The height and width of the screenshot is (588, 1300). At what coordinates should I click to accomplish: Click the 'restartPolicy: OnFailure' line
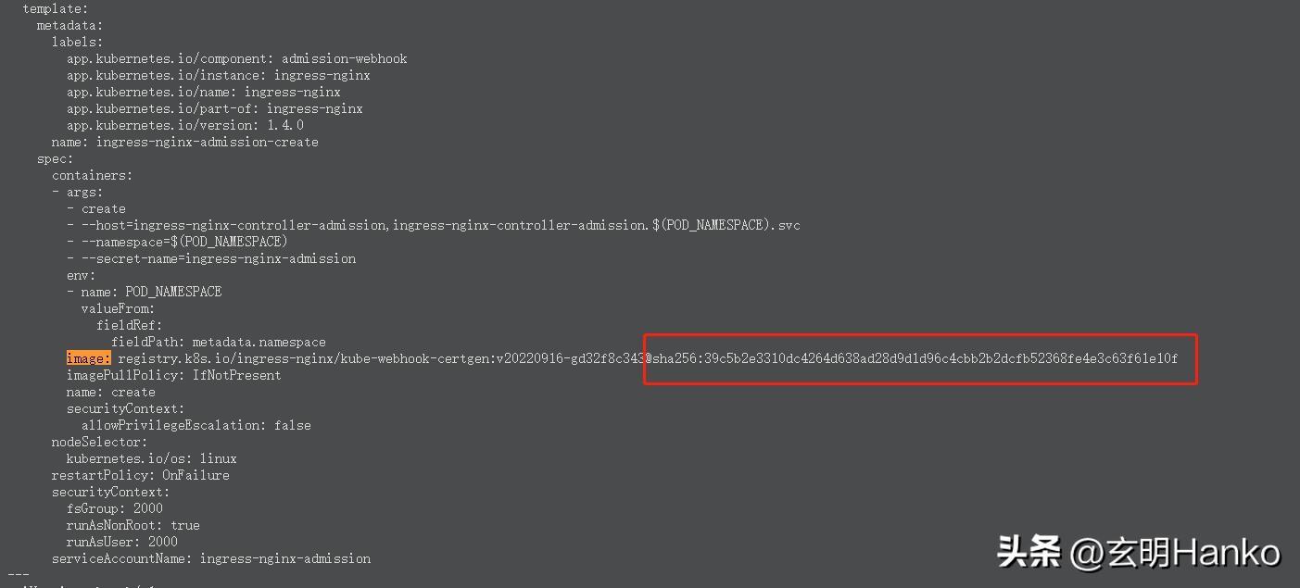(x=140, y=475)
